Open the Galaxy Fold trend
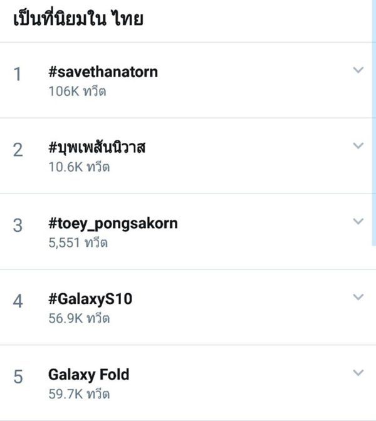376x421 pixels. (x=88, y=375)
